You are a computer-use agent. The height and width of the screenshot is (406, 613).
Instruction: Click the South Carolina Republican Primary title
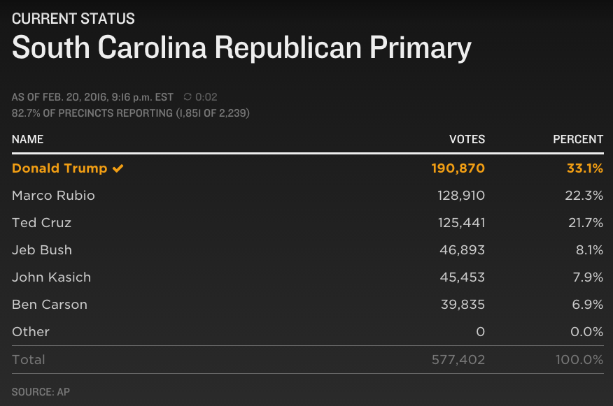pyautogui.click(x=241, y=48)
